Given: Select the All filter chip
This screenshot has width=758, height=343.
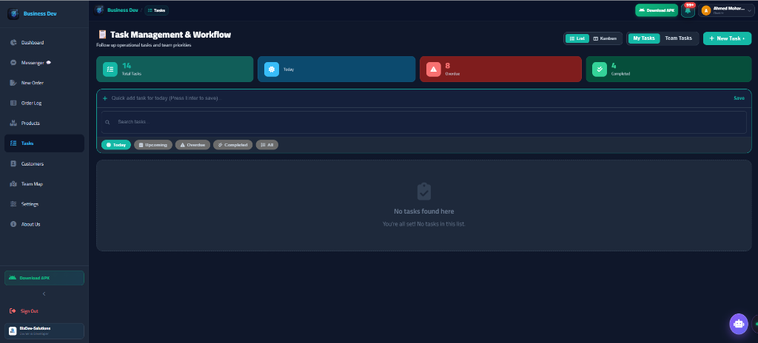Looking at the screenshot, I should tap(266, 145).
